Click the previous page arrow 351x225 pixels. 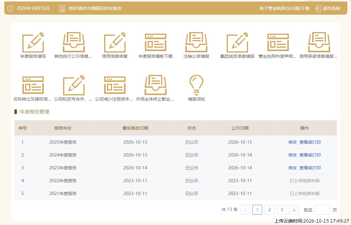pos(245,210)
